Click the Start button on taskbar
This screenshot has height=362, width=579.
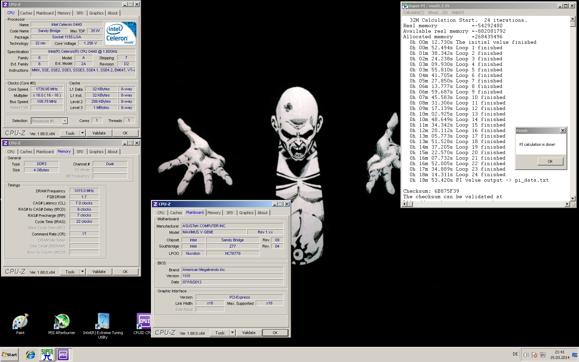[9, 354]
